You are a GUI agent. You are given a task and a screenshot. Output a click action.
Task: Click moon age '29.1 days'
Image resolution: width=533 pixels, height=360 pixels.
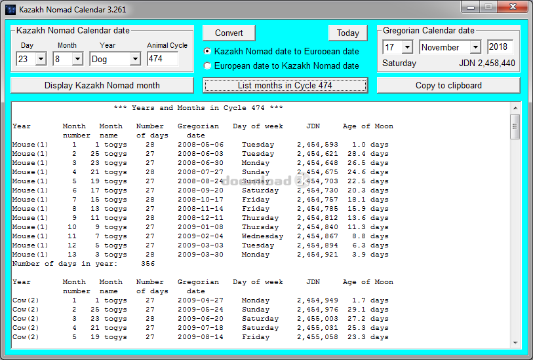368,310
